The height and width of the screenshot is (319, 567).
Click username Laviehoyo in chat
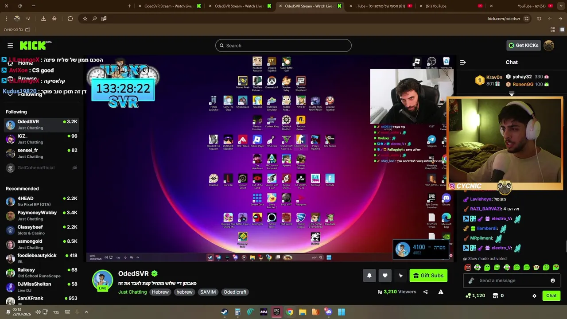tap(481, 199)
